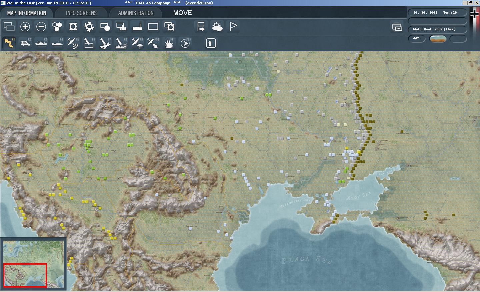Toggle the factory locations overlay icon
Screen dimensions: 480x292
pos(137,27)
